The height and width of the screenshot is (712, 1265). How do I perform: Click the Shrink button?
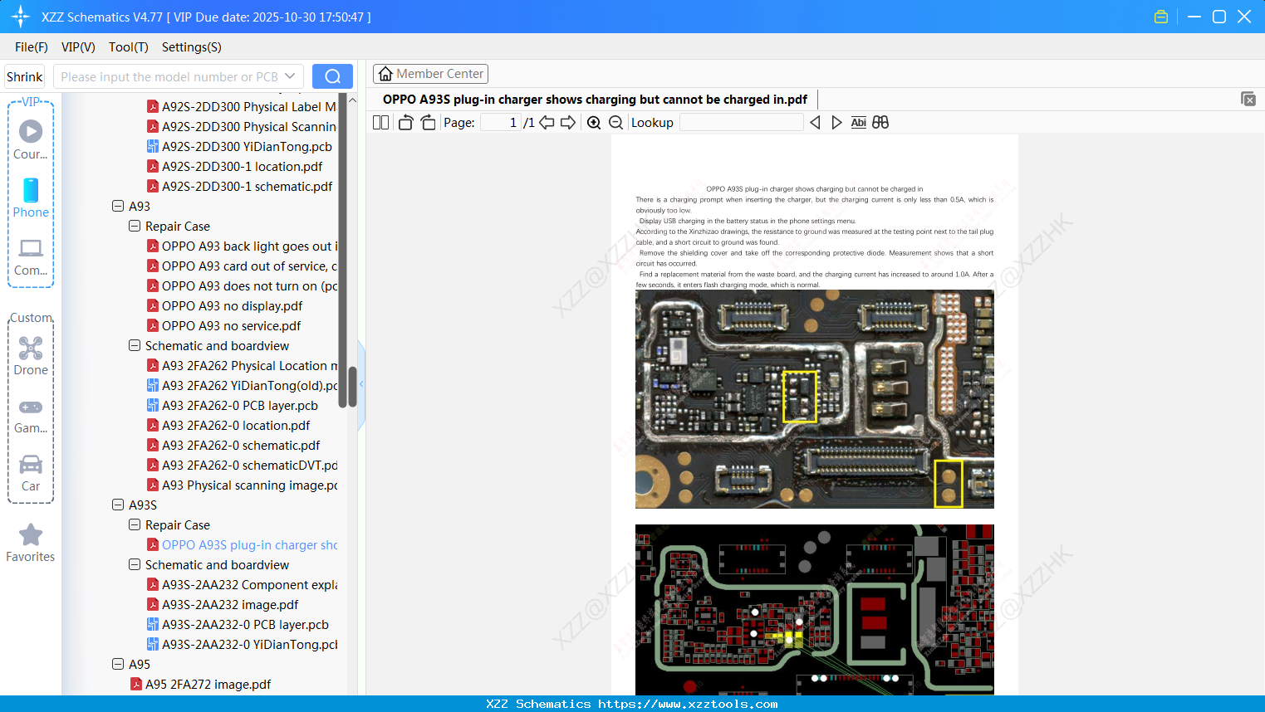tap(25, 76)
